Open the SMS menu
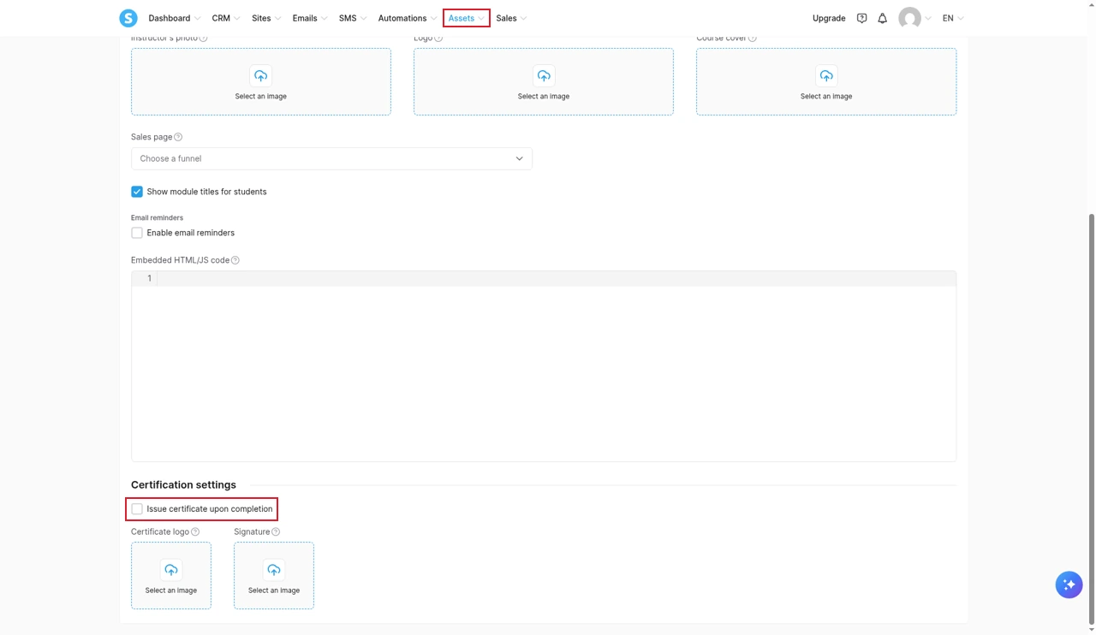The height and width of the screenshot is (635, 1096). [x=353, y=18]
